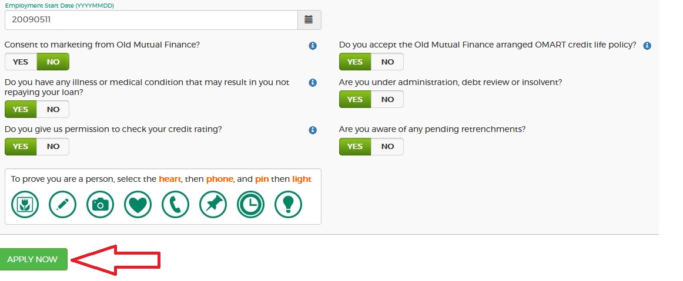Show info for OMART credit life policy
Screen dimensions: 683x281
pos(647,46)
